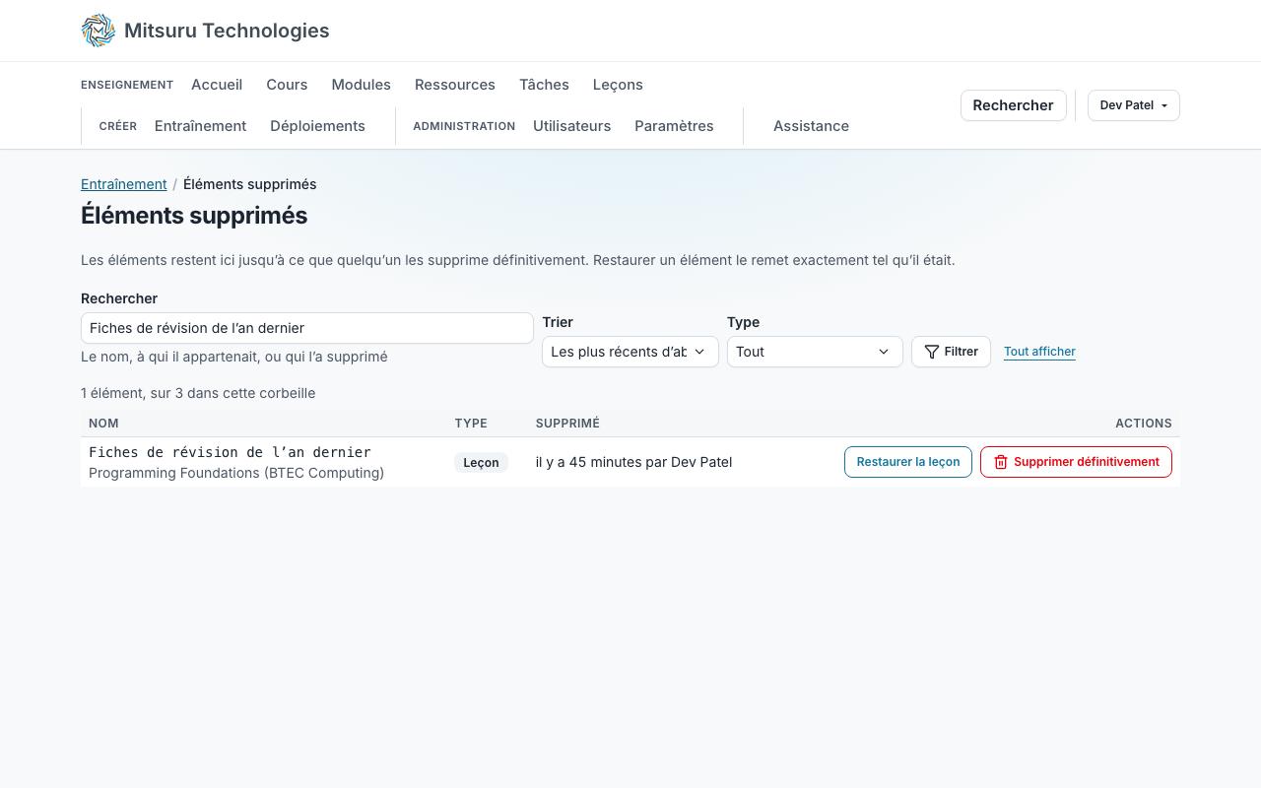The height and width of the screenshot is (788, 1261).
Task: Open the Déploiements nav item
Action: (317, 126)
